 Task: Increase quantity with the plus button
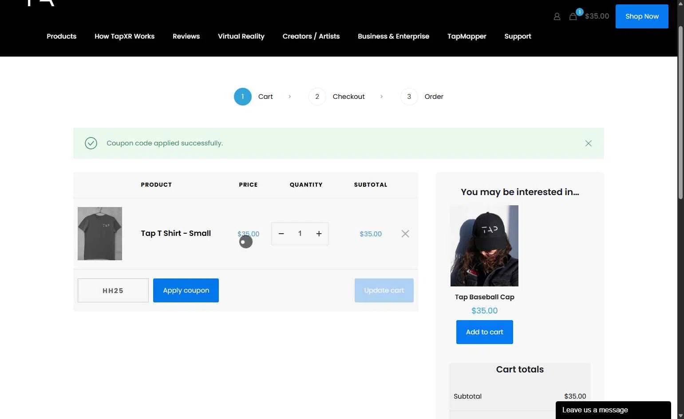tap(319, 234)
